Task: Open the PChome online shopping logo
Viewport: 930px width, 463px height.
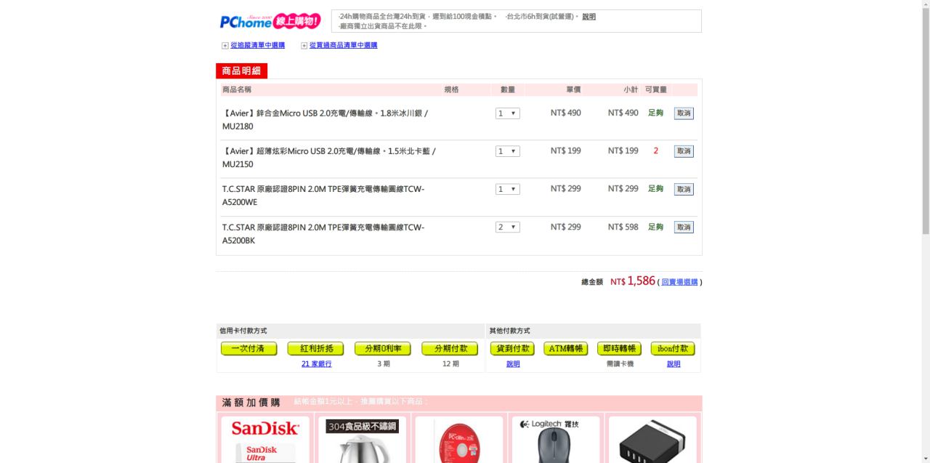Action: click(270, 21)
